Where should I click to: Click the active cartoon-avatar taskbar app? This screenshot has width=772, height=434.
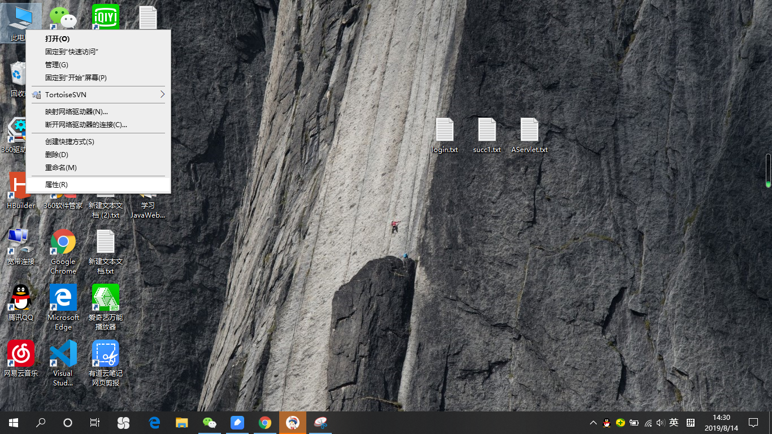293,423
